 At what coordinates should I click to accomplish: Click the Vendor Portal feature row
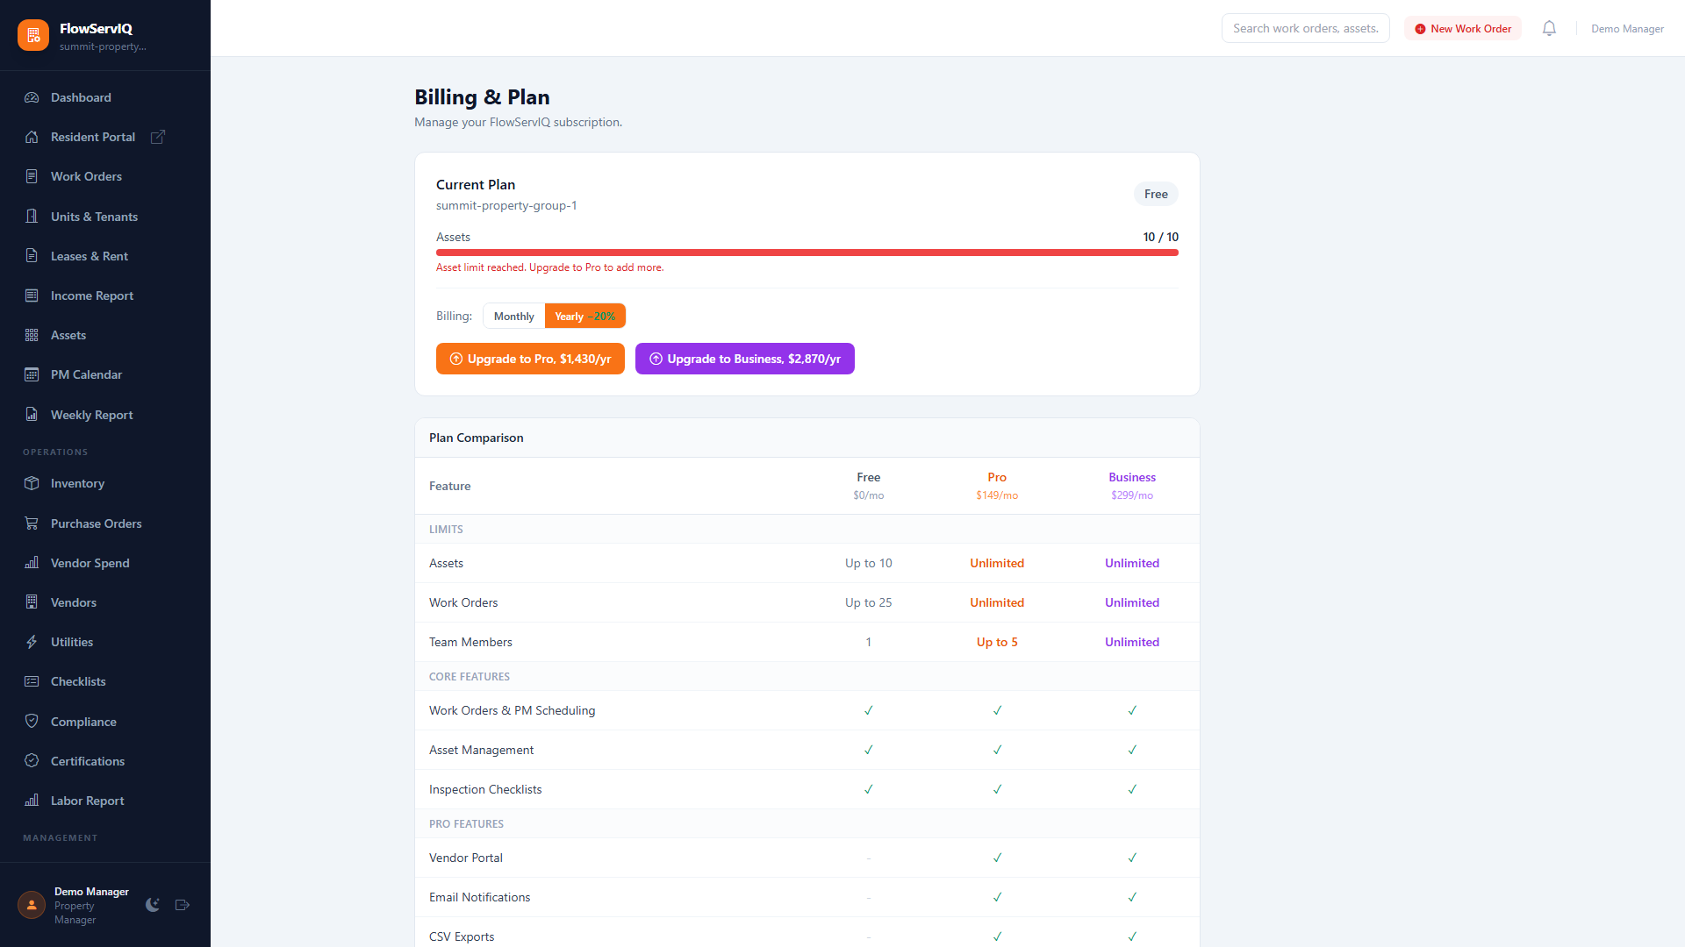[807, 858]
